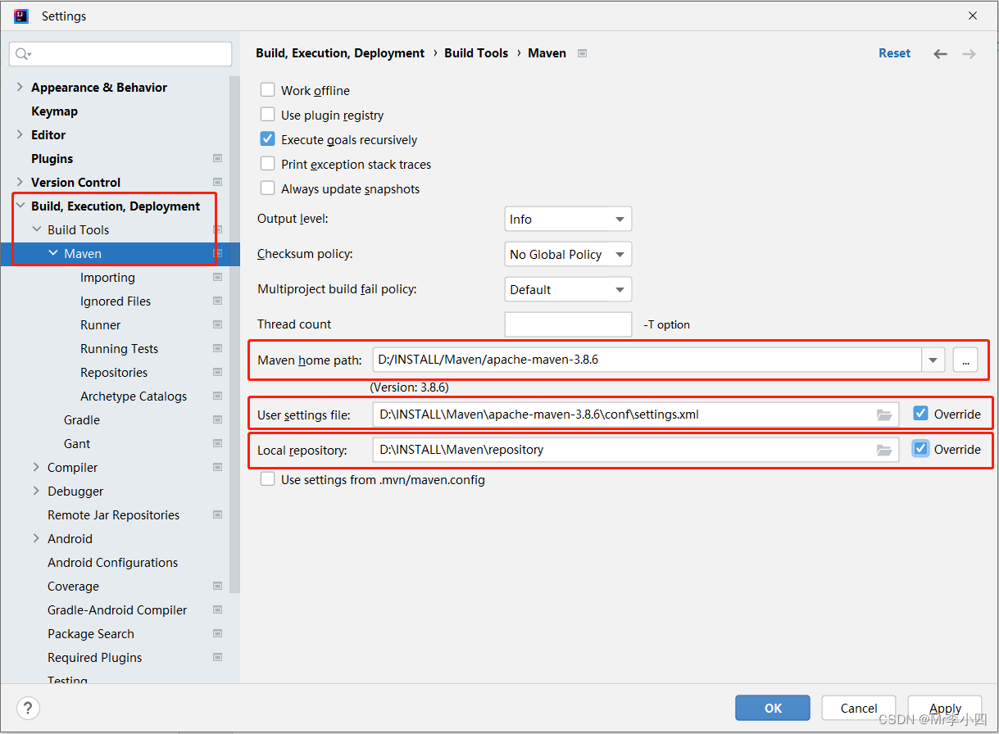This screenshot has width=999, height=734.
Task: Collapse Build, Execution, Deployment section
Action: [x=20, y=206]
